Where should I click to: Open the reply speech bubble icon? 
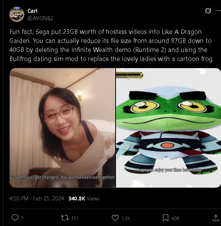coord(15,218)
